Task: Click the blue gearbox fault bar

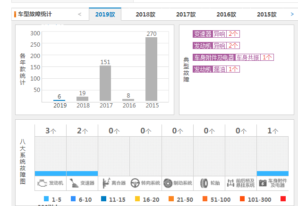Action: point(82,173)
